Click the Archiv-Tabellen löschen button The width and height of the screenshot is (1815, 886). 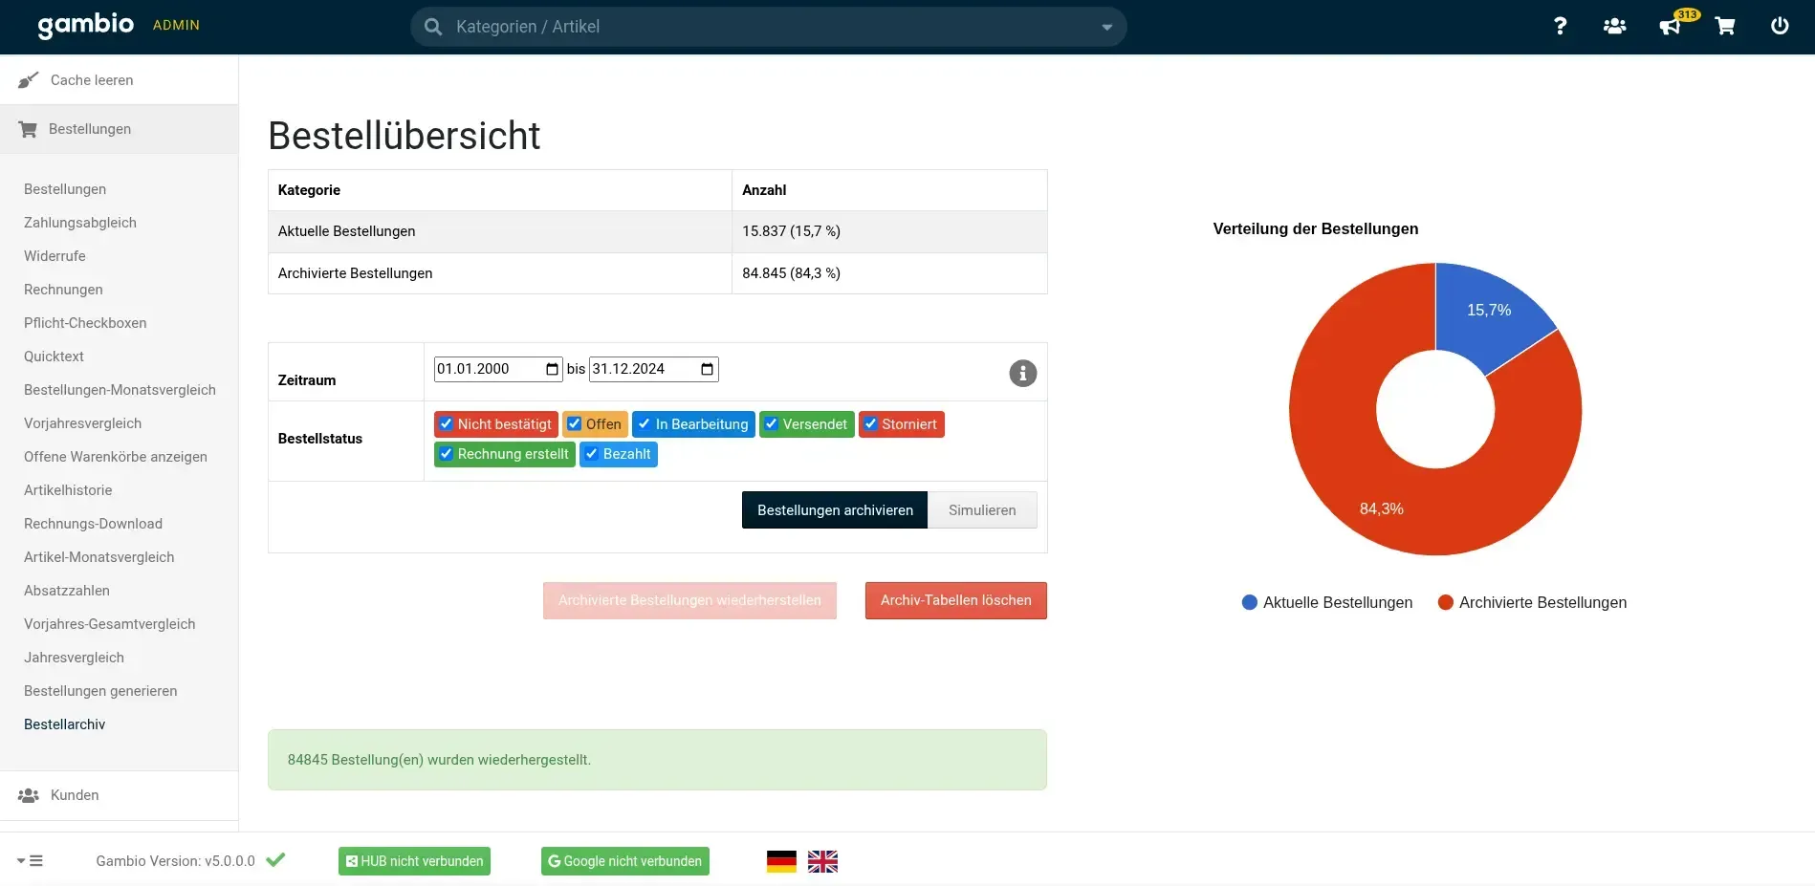955,600
